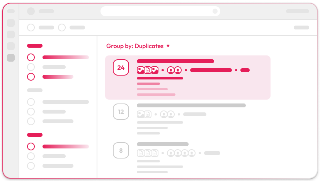Click the search bar at the top
Image resolution: width=320 pixels, height=181 pixels.
(160, 11)
